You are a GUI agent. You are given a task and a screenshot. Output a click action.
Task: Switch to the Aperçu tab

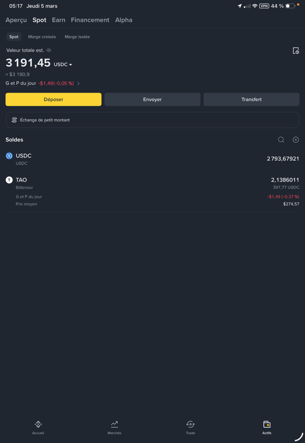pos(16,20)
